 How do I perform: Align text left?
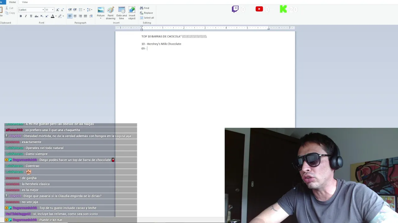click(70, 16)
